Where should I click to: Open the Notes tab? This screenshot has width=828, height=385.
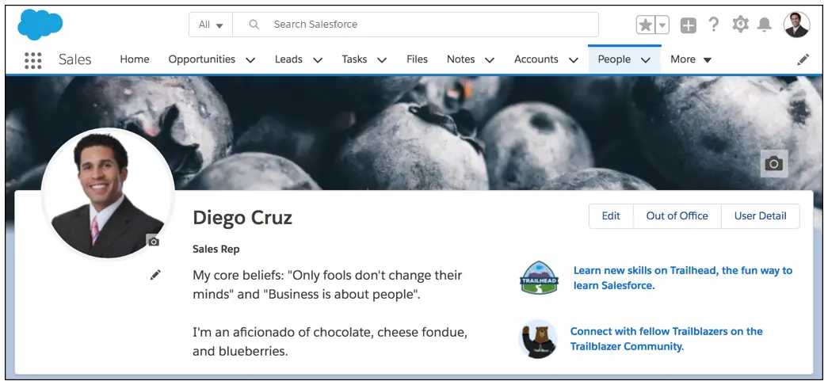coord(460,59)
